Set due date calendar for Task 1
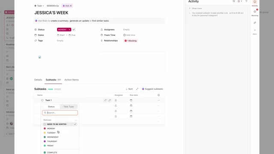 (x=131, y=101)
